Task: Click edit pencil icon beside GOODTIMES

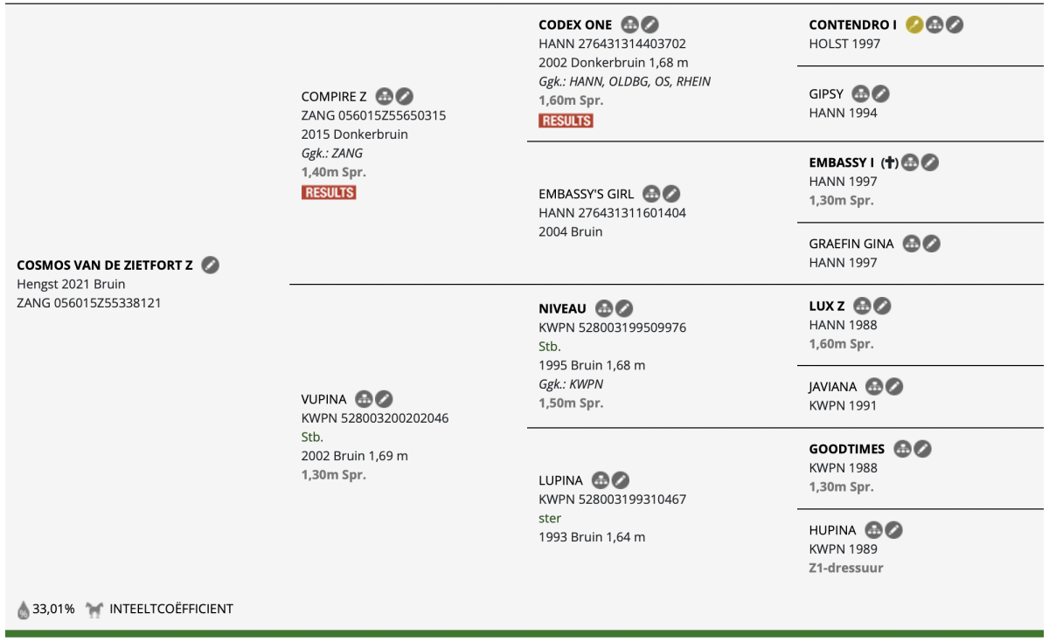Action: (923, 449)
